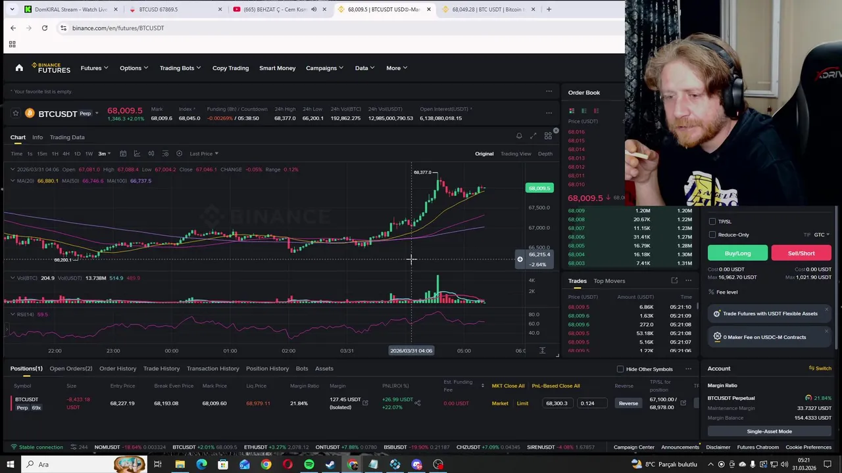
Task: Open Last Price dropdown
Action: pyautogui.click(x=204, y=154)
